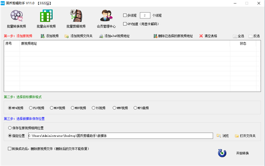
Task: Open the 批量剪辑视频 film icon
Action: click(x=76, y=16)
